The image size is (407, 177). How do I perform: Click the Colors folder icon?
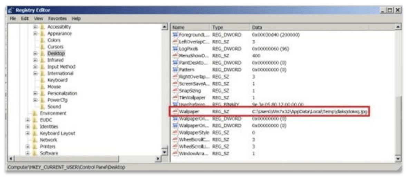pos(42,40)
